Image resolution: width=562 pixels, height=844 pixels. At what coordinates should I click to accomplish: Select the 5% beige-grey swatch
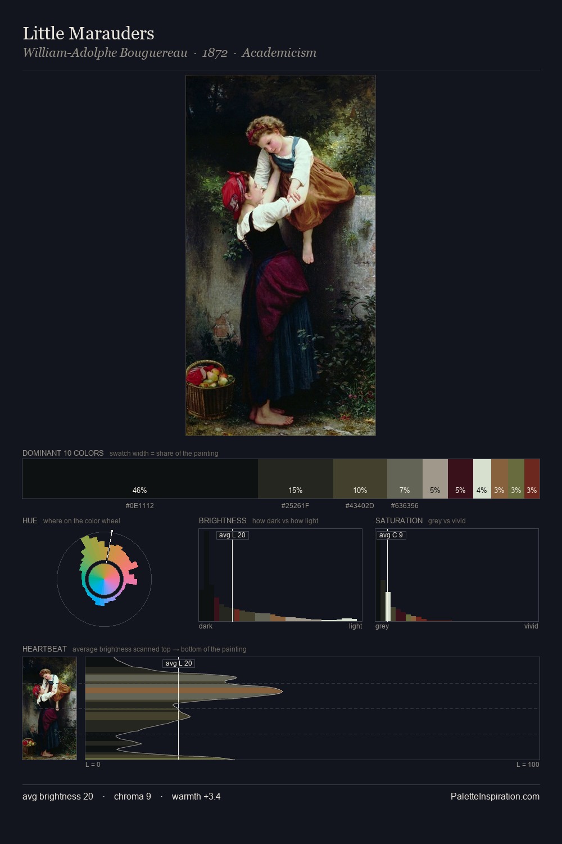[x=435, y=479]
